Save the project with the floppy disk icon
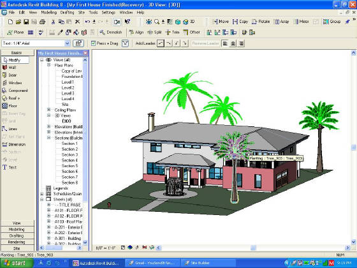Viewport: 357px width, 268px height. 26,22
